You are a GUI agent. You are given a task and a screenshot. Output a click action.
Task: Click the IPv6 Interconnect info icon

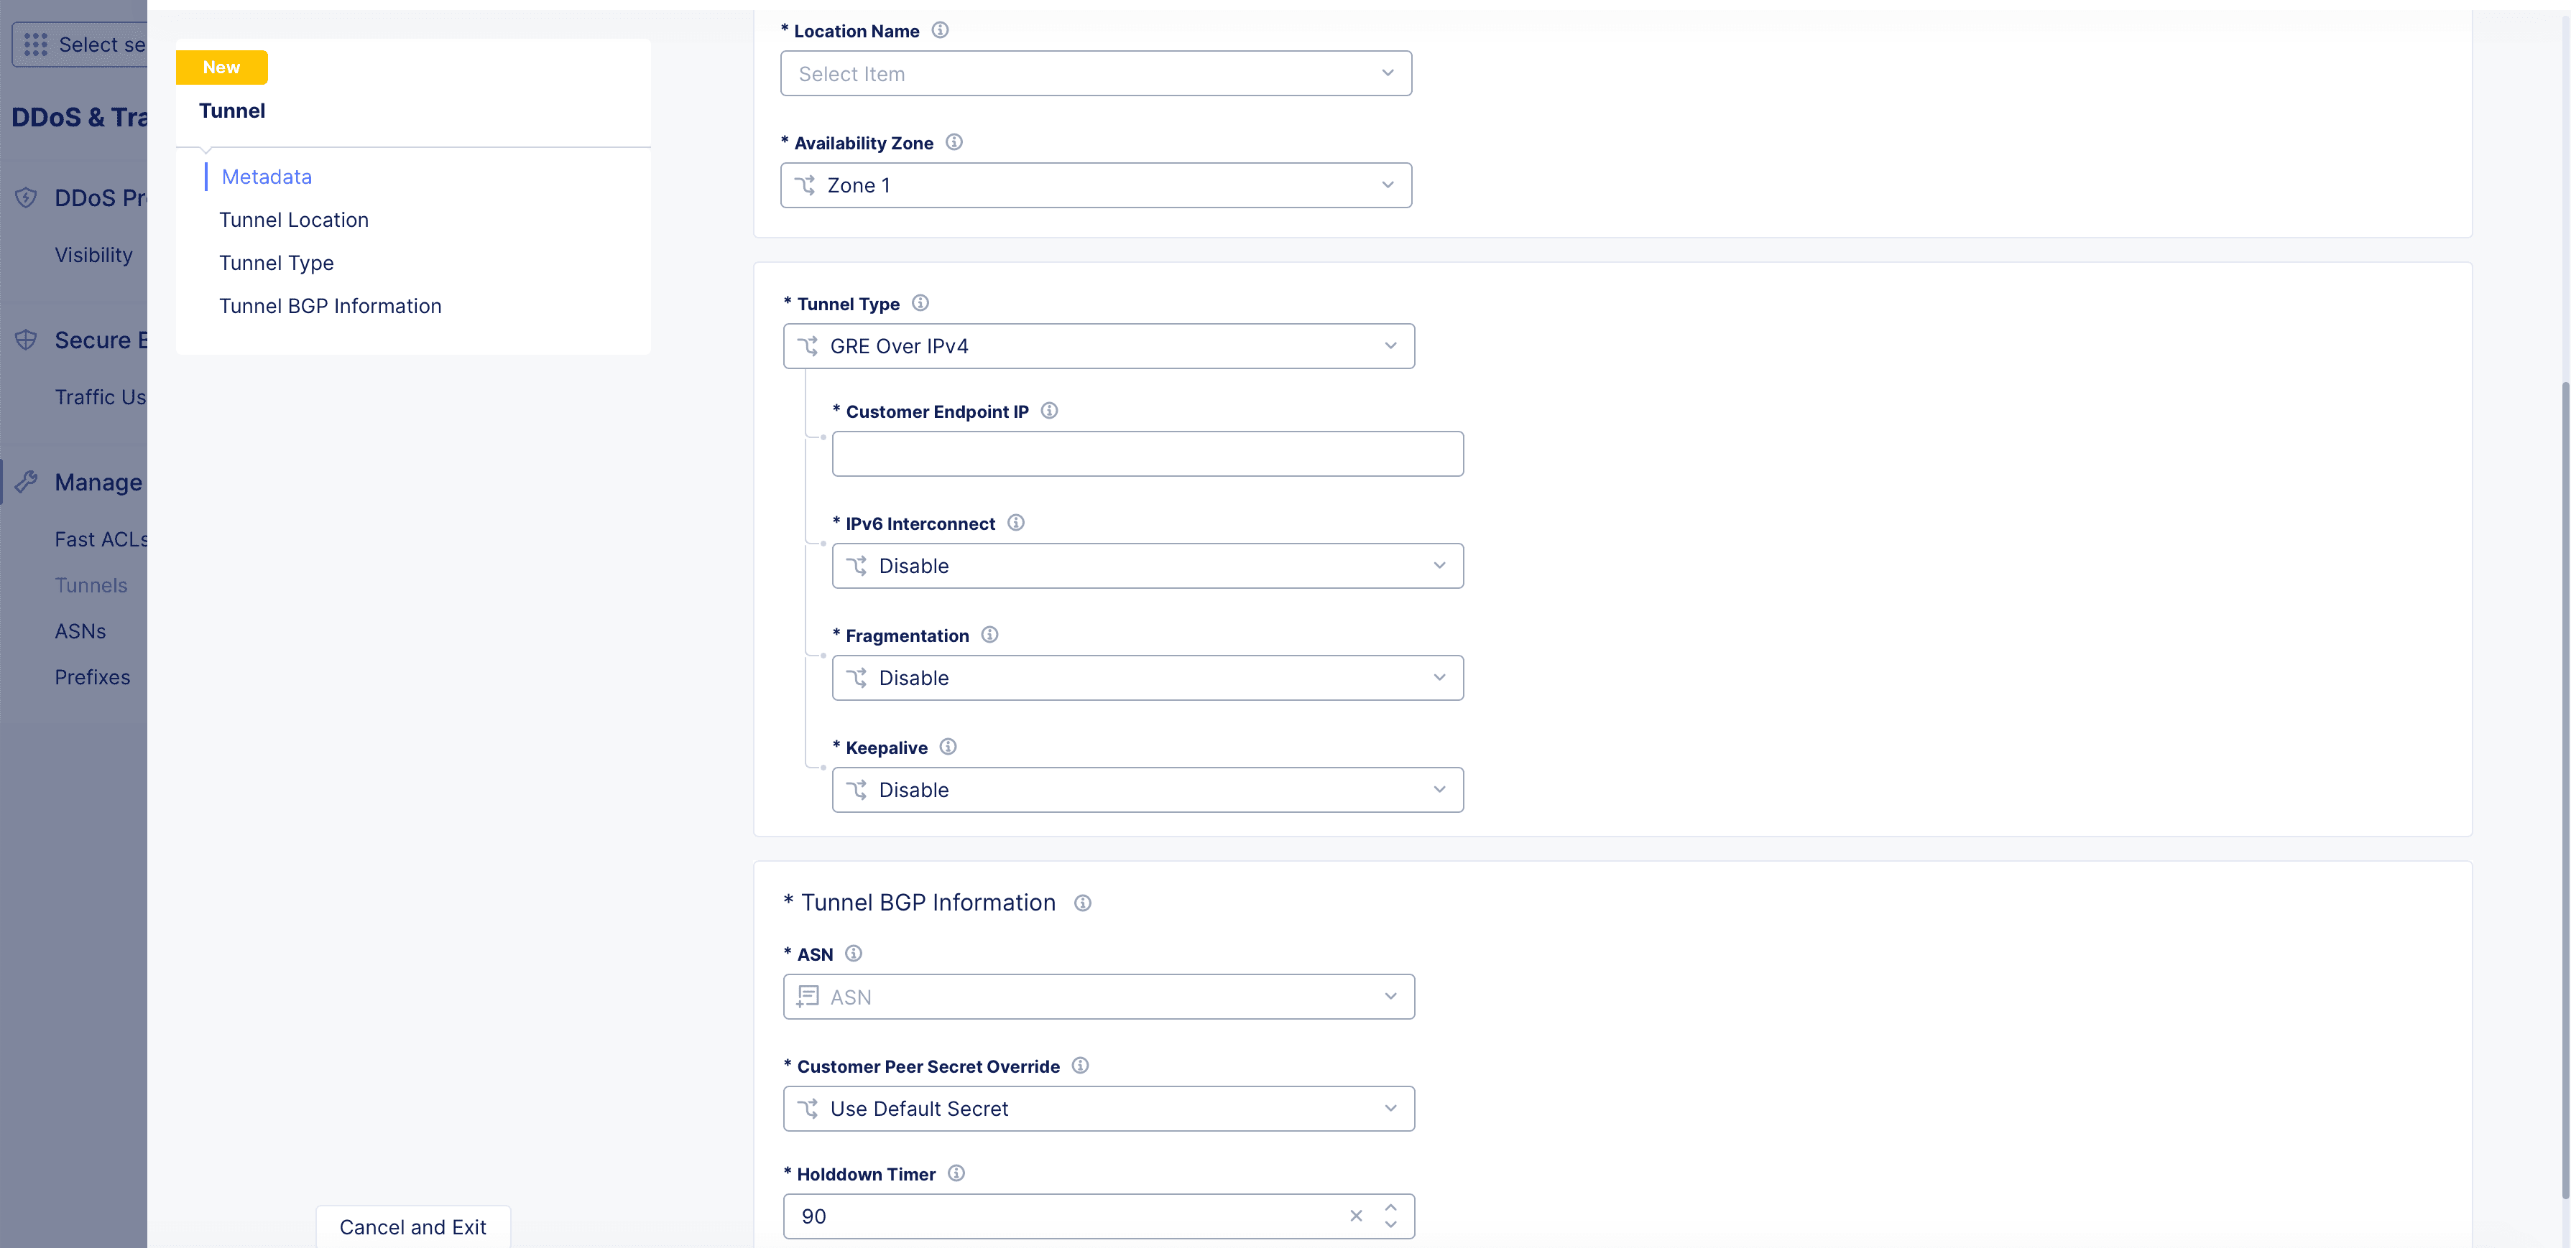point(1015,522)
